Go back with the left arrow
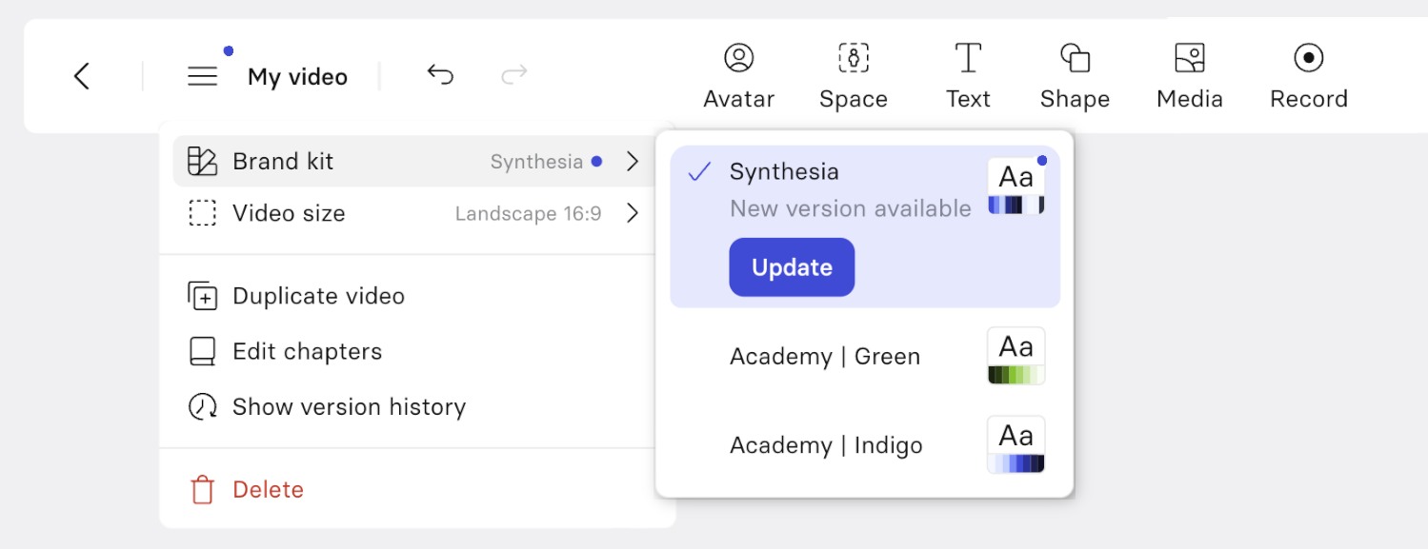 [x=82, y=76]
